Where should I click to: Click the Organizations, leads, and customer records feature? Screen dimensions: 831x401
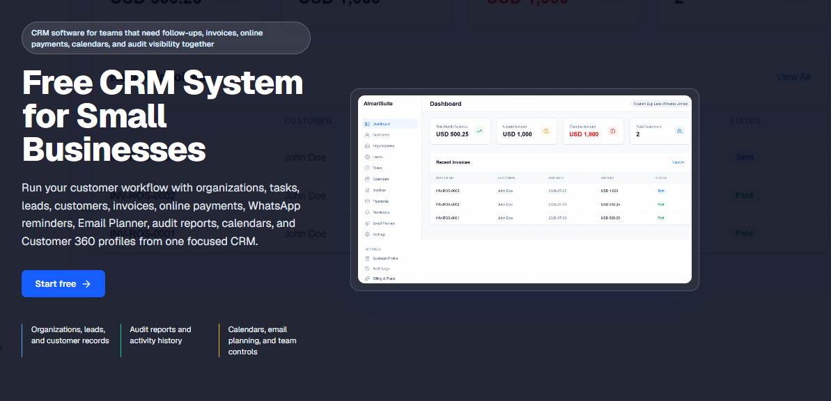coord(70,336)
